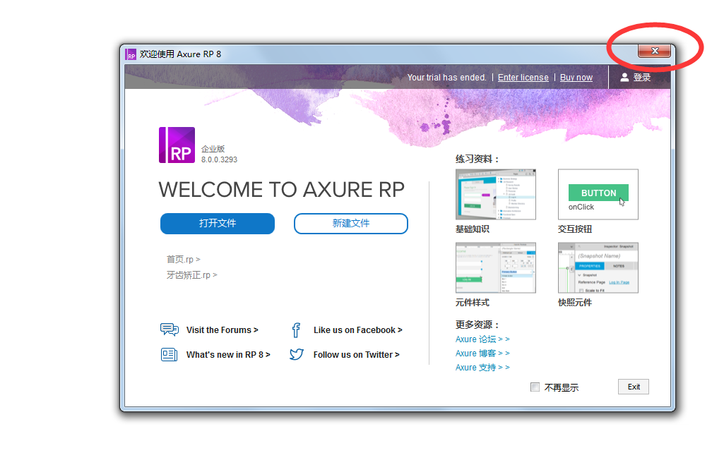Open the 元件样式 tutorial thumbnail
Screen dimensions: 724x453
(x=495, y=267)
